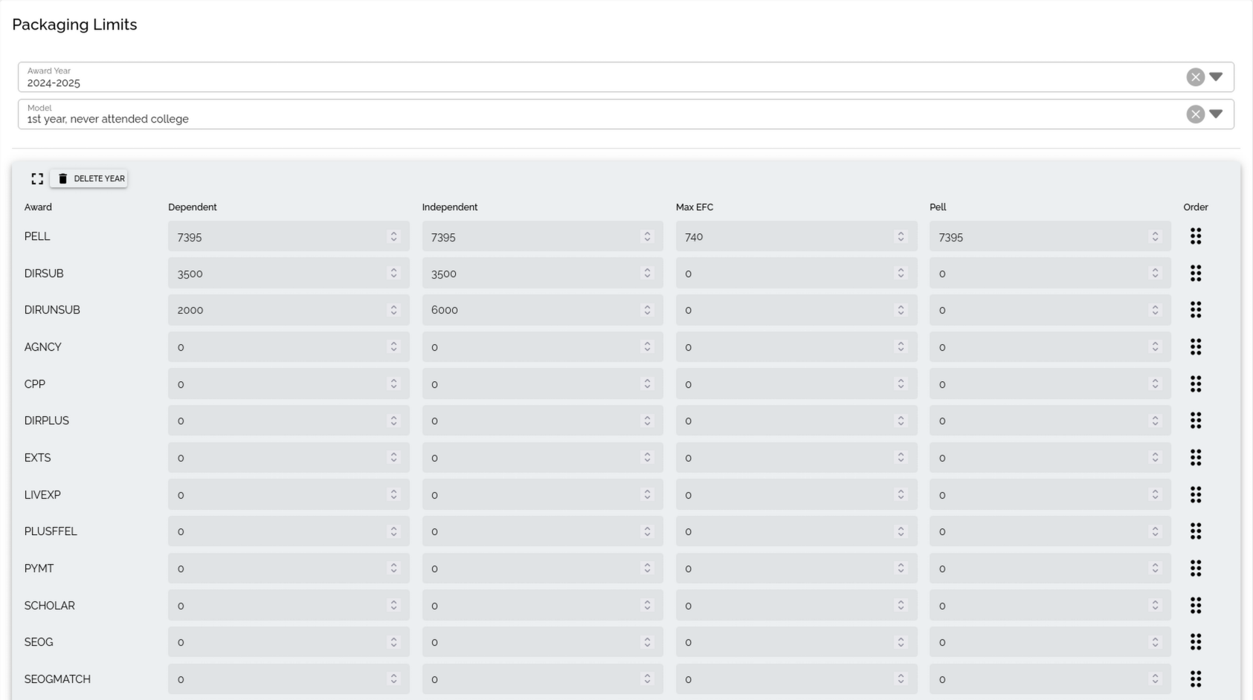Click the DIRSUB row drag handle
1253x700 pixels.
coord(1195,273)
